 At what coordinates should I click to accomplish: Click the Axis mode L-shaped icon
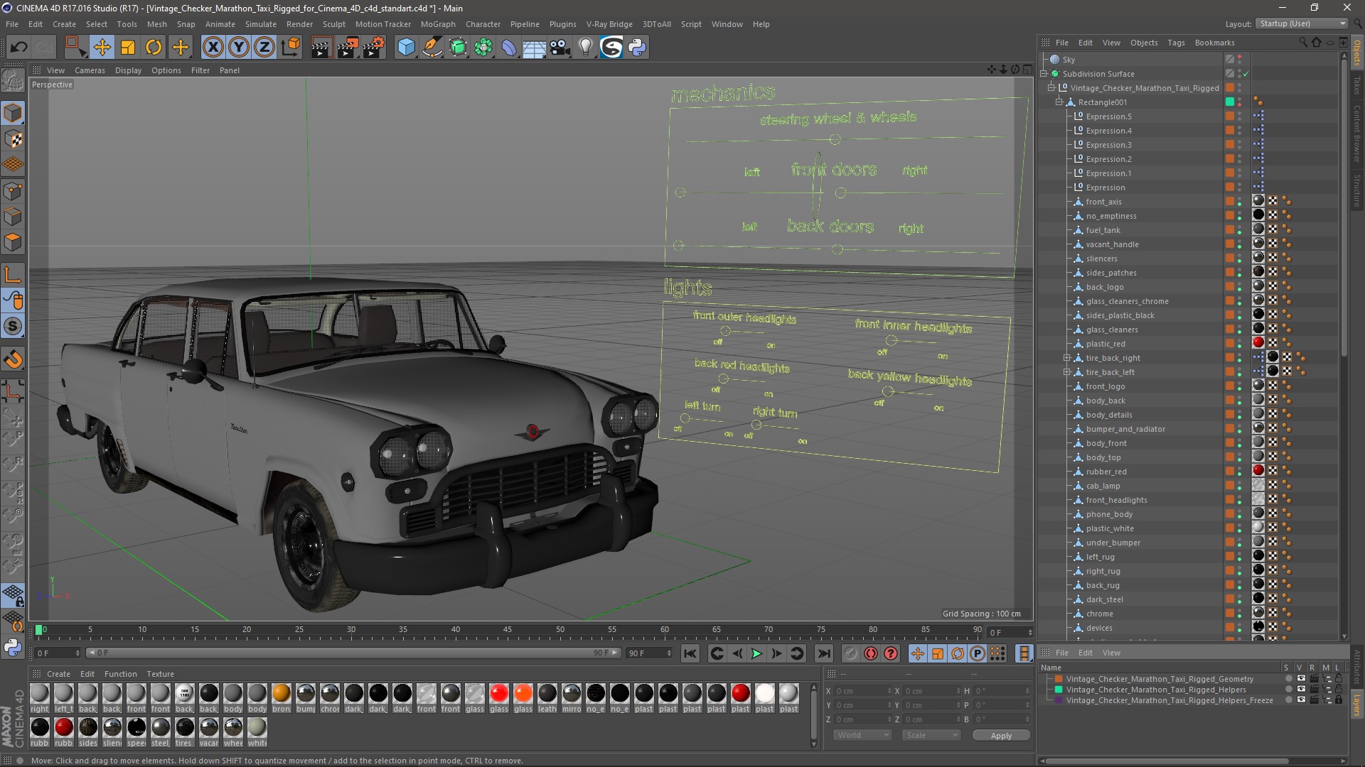[13, 275]
